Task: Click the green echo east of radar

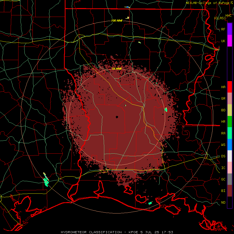Action: click(166, 110)
